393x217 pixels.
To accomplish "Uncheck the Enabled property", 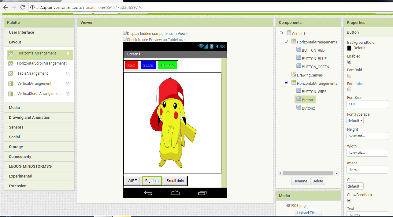I will (349, 62).
